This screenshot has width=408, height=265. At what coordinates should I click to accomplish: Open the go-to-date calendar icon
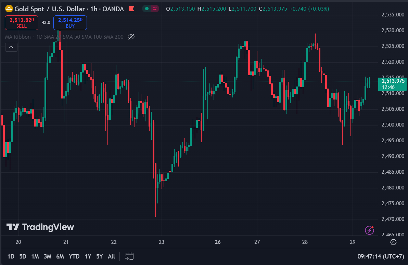click(129, 256)
